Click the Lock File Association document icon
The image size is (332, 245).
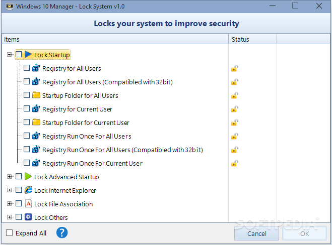coord(28,203)
